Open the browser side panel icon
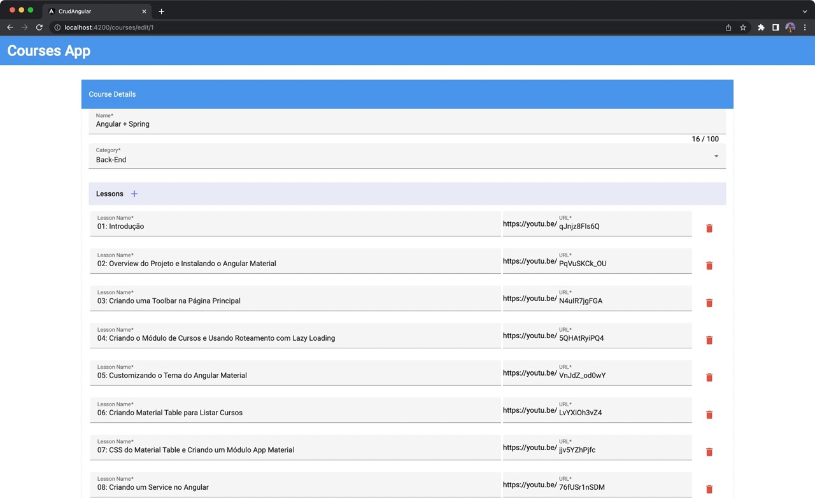 (x=776, y=27)
